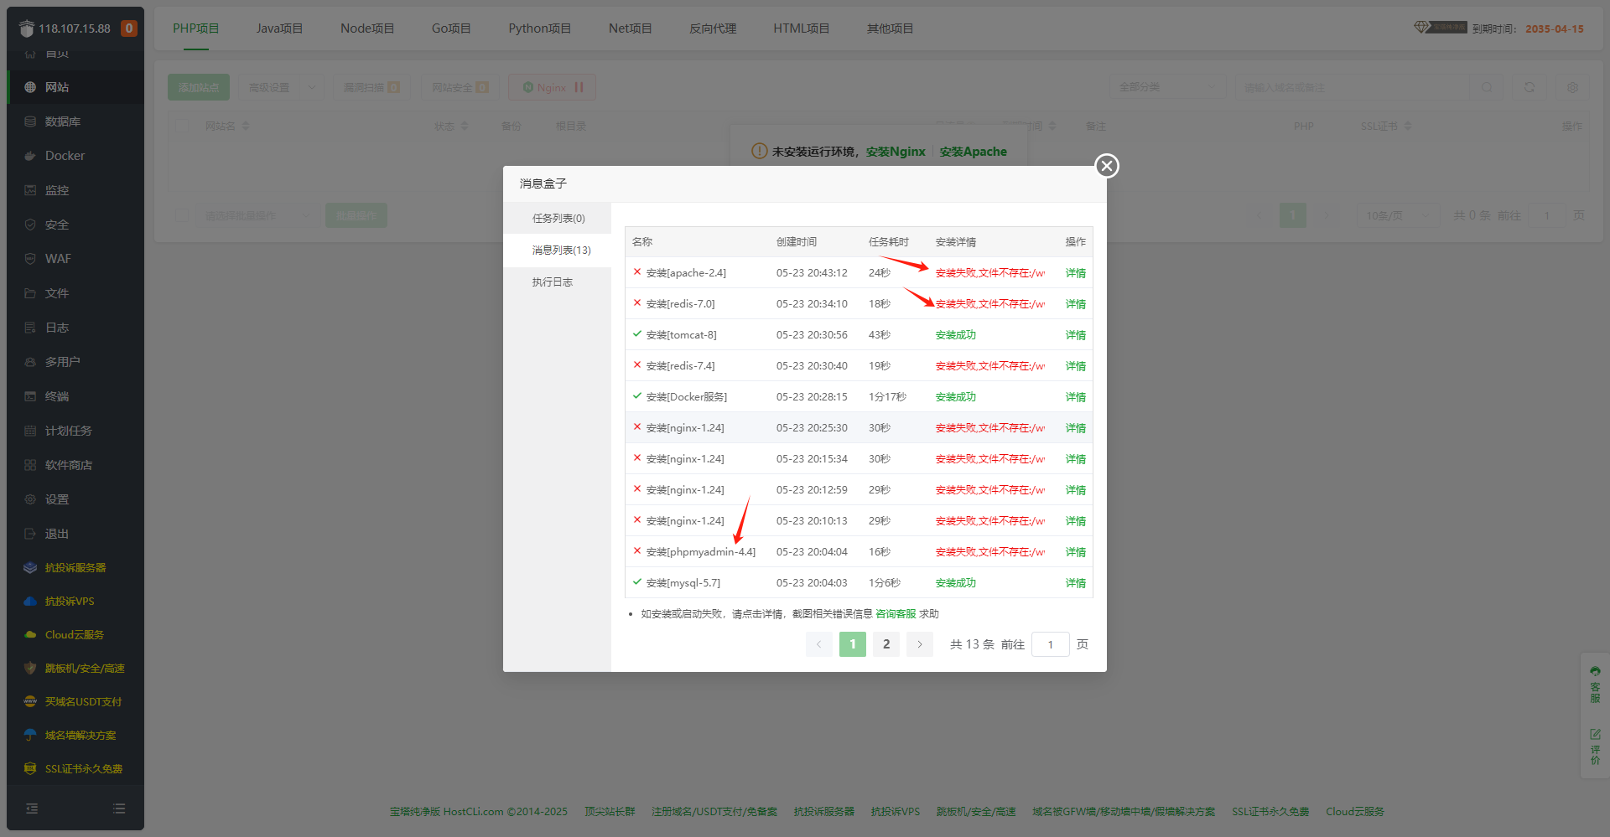Expand 高级设置 dropdown

pos(282,87)
